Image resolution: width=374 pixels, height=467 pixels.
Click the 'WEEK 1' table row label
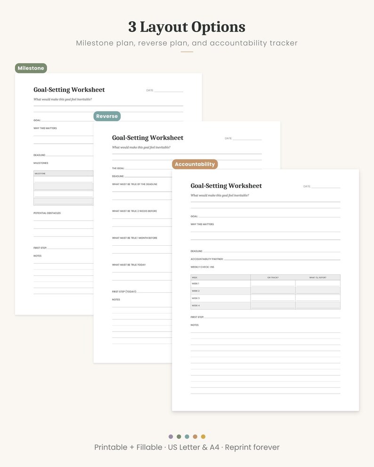tap(195, 283)
